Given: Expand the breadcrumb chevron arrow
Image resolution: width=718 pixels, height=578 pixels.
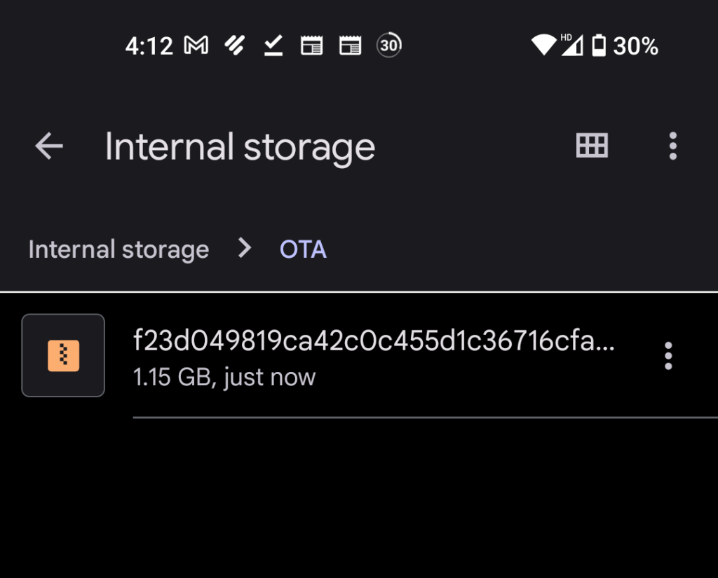Looking at the screenshot, I should 245,248.
